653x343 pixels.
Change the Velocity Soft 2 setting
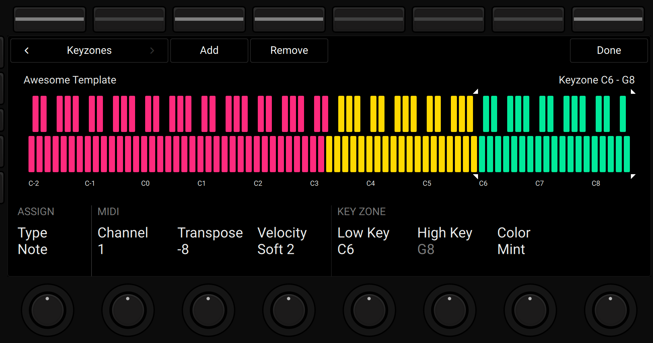[282, 241]
